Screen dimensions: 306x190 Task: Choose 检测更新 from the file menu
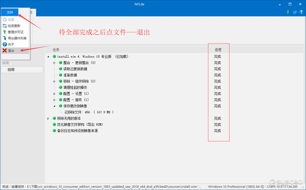(x=15, y=26)
